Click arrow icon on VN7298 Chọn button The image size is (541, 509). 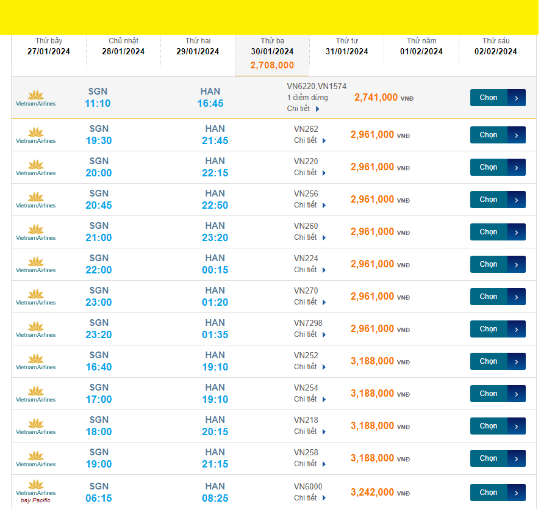click(x=516, y=329)
